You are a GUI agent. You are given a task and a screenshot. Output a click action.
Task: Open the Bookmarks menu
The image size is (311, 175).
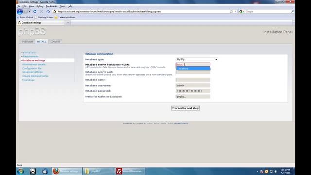pyautogui.click(x=52, y=6)
